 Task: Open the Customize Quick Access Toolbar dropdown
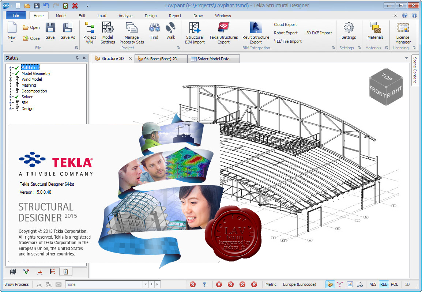(x=87, y=5)
